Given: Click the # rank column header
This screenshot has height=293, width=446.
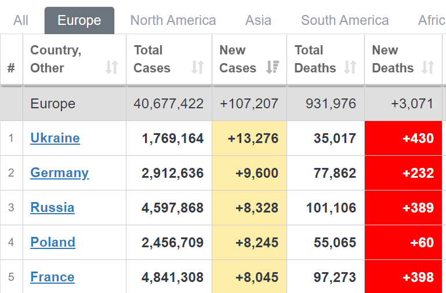Looking at the screenshot, I should (11, 68).
